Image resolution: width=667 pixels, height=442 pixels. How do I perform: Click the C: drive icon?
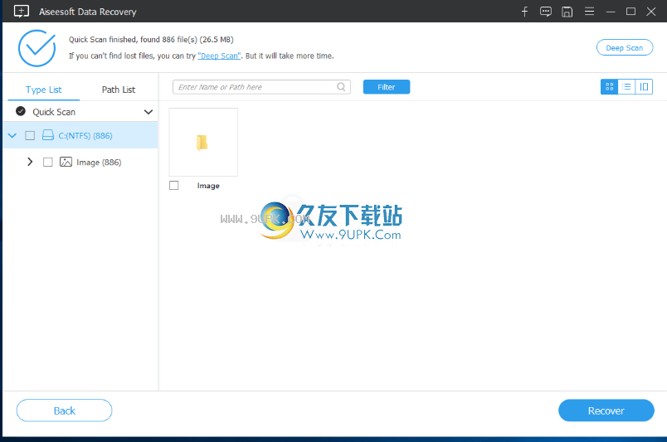pyautogui.click(x=47, y=135)
